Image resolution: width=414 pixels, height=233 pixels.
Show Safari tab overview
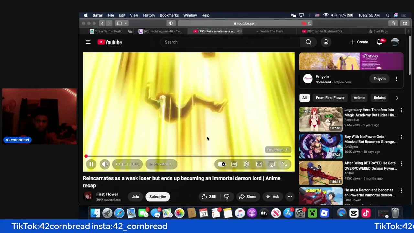[x=405, y=23]
